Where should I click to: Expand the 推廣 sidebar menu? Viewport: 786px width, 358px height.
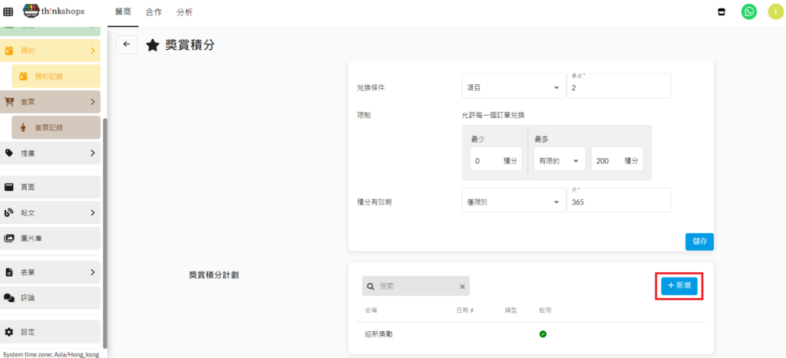click(51, 153)
